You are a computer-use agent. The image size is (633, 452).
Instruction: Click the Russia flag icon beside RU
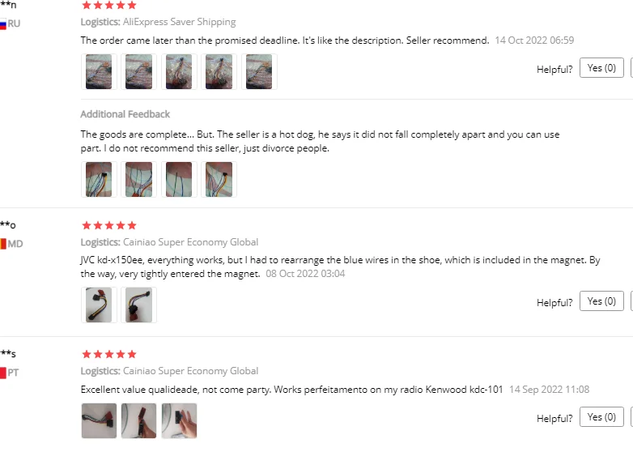(x=3, y=24)
